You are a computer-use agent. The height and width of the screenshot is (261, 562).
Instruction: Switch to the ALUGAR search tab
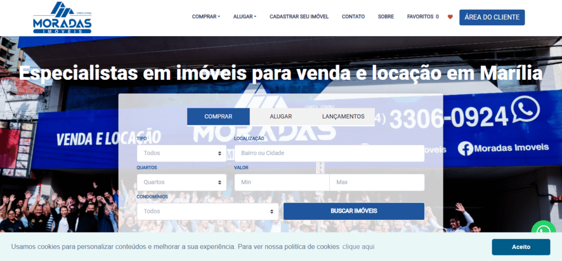click(280, 117)
